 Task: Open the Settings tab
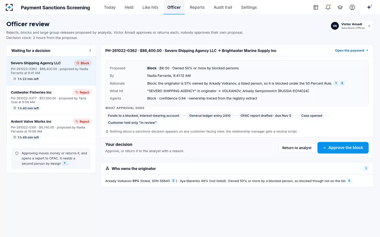pyautogui.click(x=249, y=7)
